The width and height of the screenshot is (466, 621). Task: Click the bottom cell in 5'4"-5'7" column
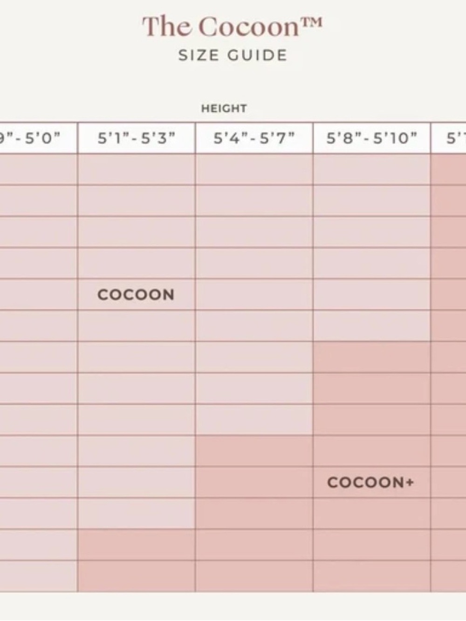[x=254, y=576]
